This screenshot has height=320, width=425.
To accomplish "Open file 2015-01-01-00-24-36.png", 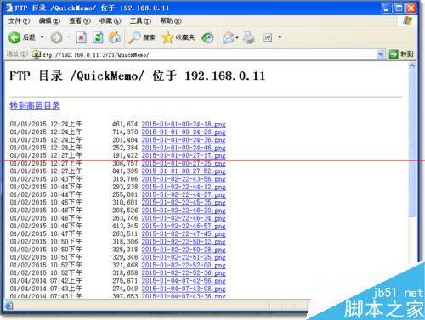I will [184, 140].
